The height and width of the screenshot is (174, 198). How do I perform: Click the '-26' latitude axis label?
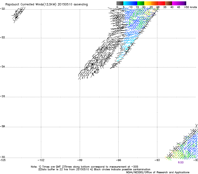(2, 96)
